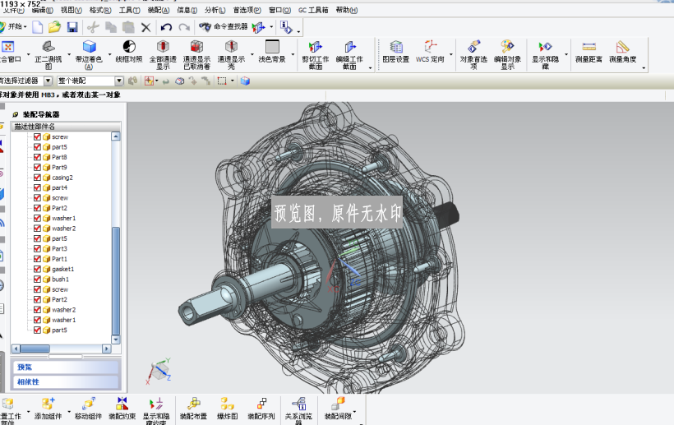Toggle the bush1 component checkbox
The width and height of the screenshot is (674, 425).
point(37,279)
